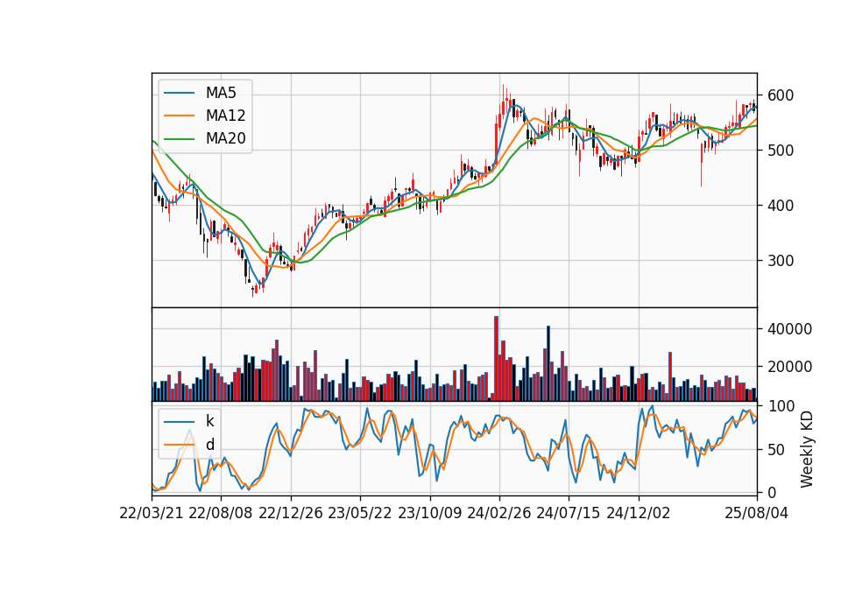
Task: Click the 25/08/04 date label
Action: click(x=756, y=514)
